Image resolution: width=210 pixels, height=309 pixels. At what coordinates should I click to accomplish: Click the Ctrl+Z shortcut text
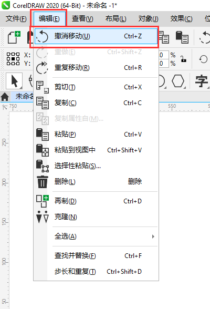click(133, 36)
